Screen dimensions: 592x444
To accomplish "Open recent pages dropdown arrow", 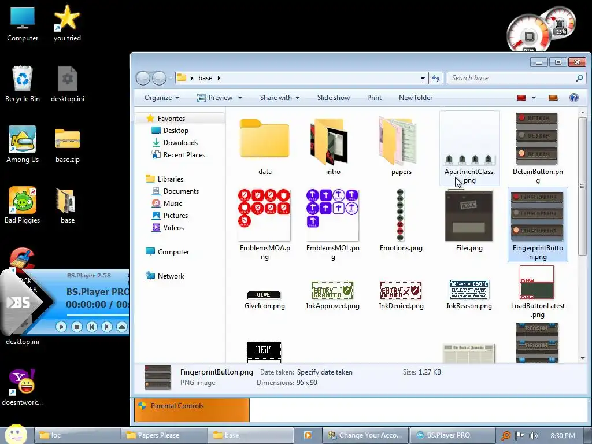I will point(171,78).
